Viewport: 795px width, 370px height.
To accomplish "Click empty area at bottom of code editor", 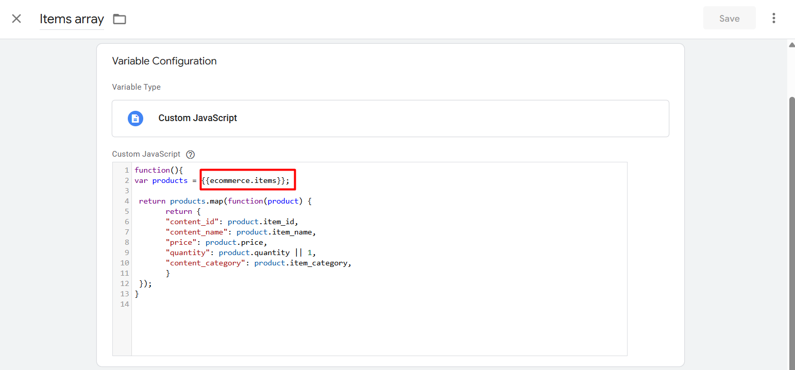I will point(379,332).
